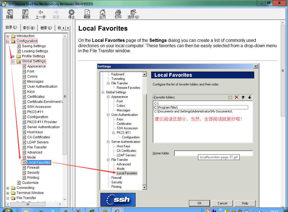The width and height of the screenshot is (288, 212).
Task: Refresh the page with the 刷新 icon
Action: [87, 14]
